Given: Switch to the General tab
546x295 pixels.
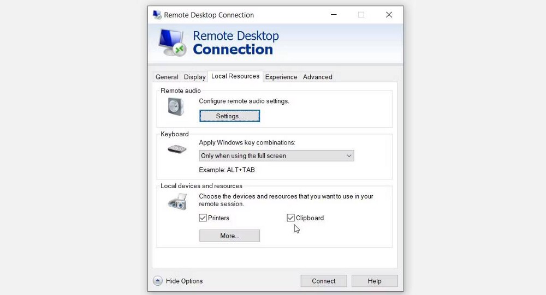Looking at the screenshot, I should [167, 77].
